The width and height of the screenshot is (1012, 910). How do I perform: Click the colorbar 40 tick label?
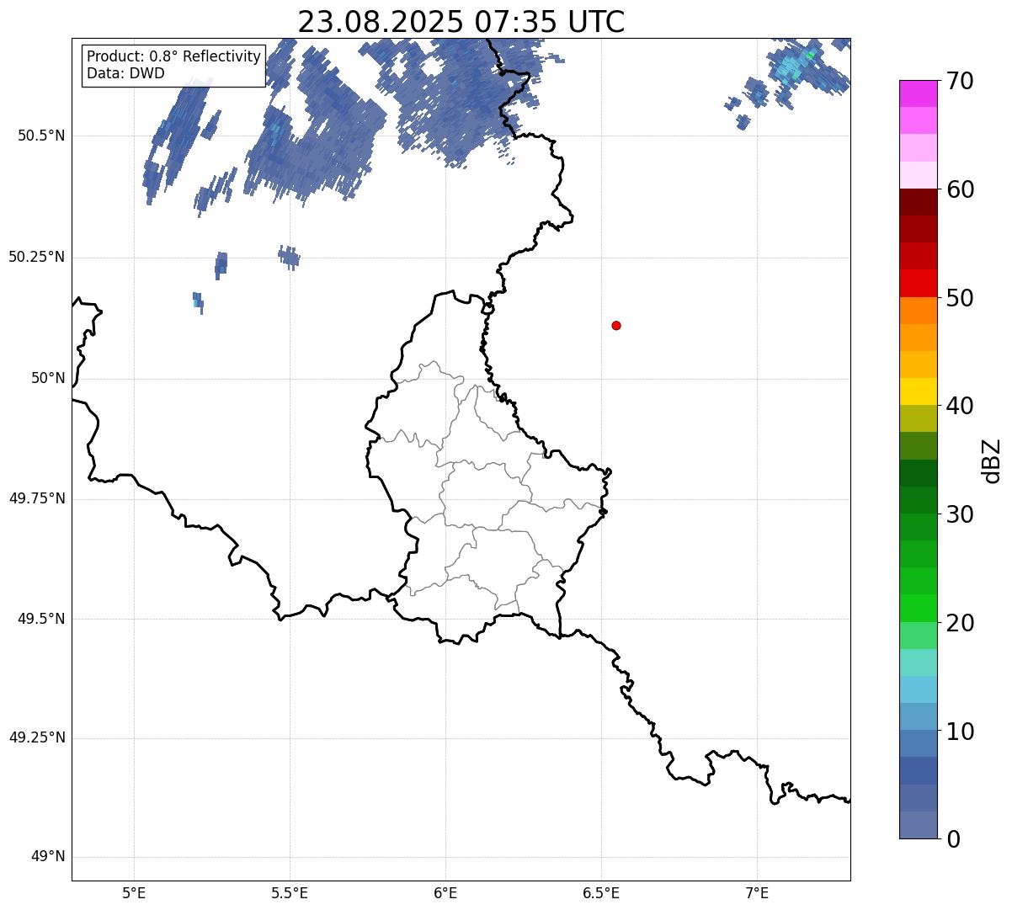pyautogui.click(x=960, y=406)
